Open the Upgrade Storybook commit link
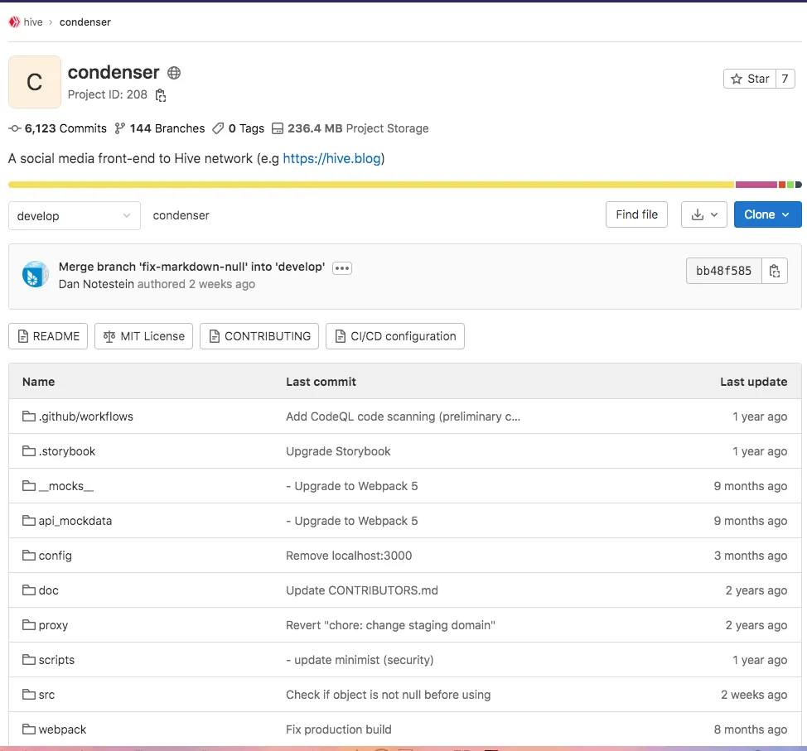This screenshot has height=751, width=807. click(x=338, y=451)
